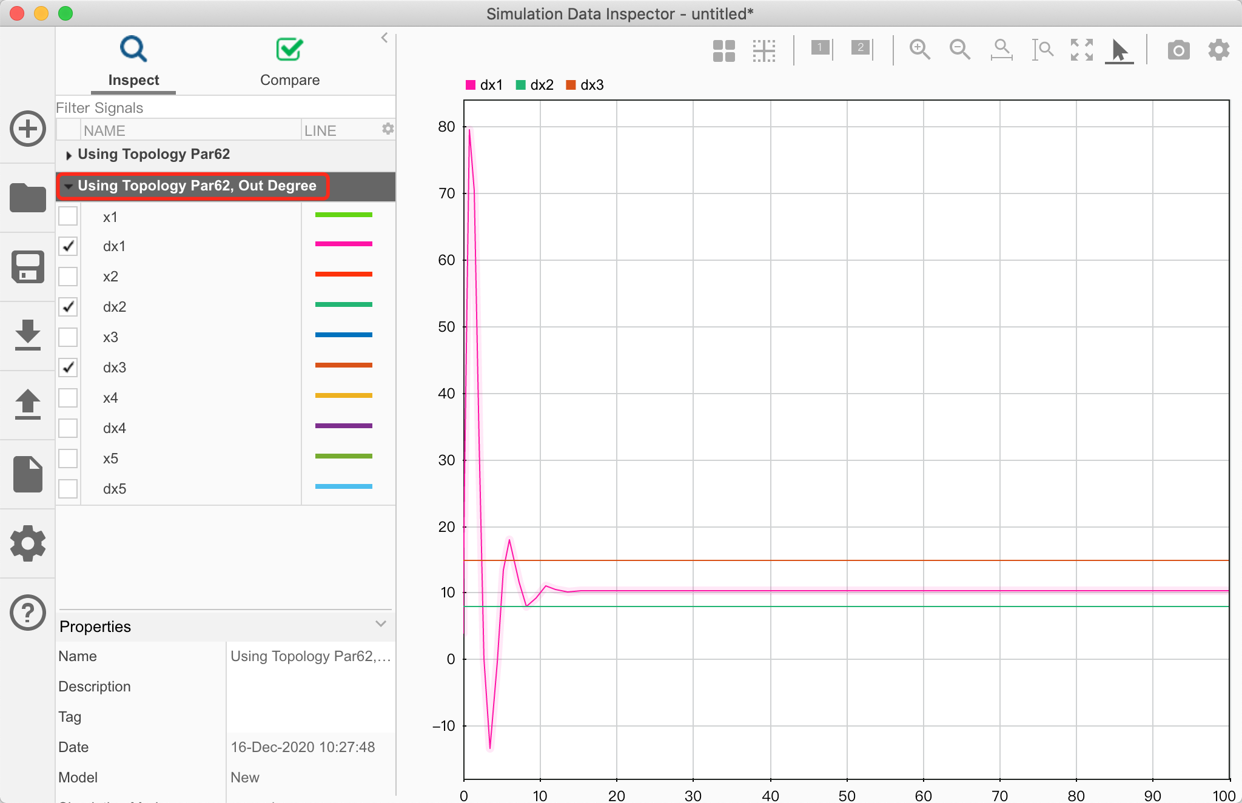Switch to the Compare tab
The image size is (1242, 803).
(x=289, y=62)
